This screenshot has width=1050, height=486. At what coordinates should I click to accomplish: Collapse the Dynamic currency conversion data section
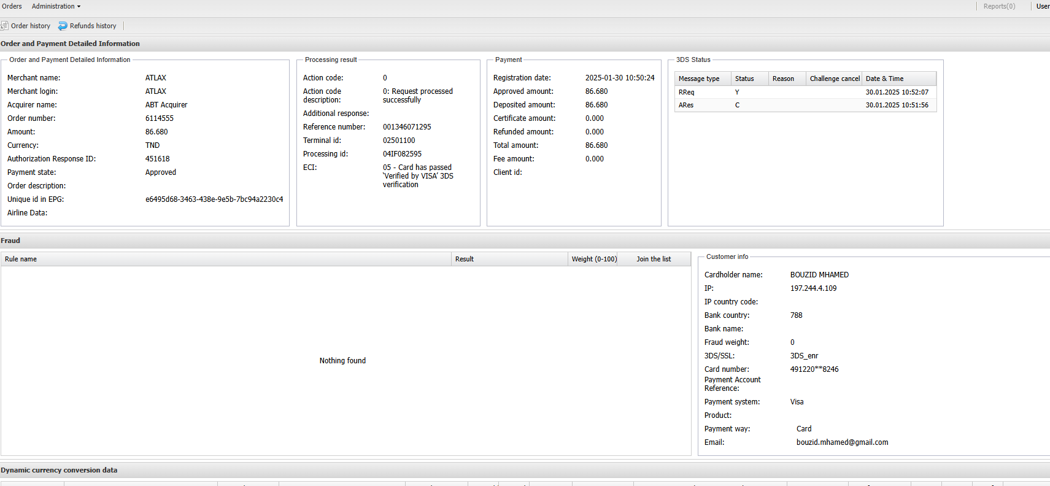(x=59, y=470)
